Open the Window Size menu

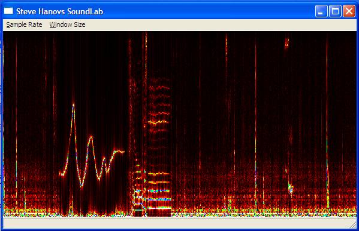[67, 24]
